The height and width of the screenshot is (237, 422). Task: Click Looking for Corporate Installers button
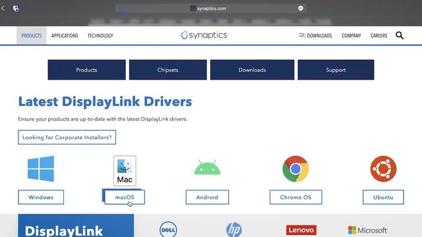67,138
